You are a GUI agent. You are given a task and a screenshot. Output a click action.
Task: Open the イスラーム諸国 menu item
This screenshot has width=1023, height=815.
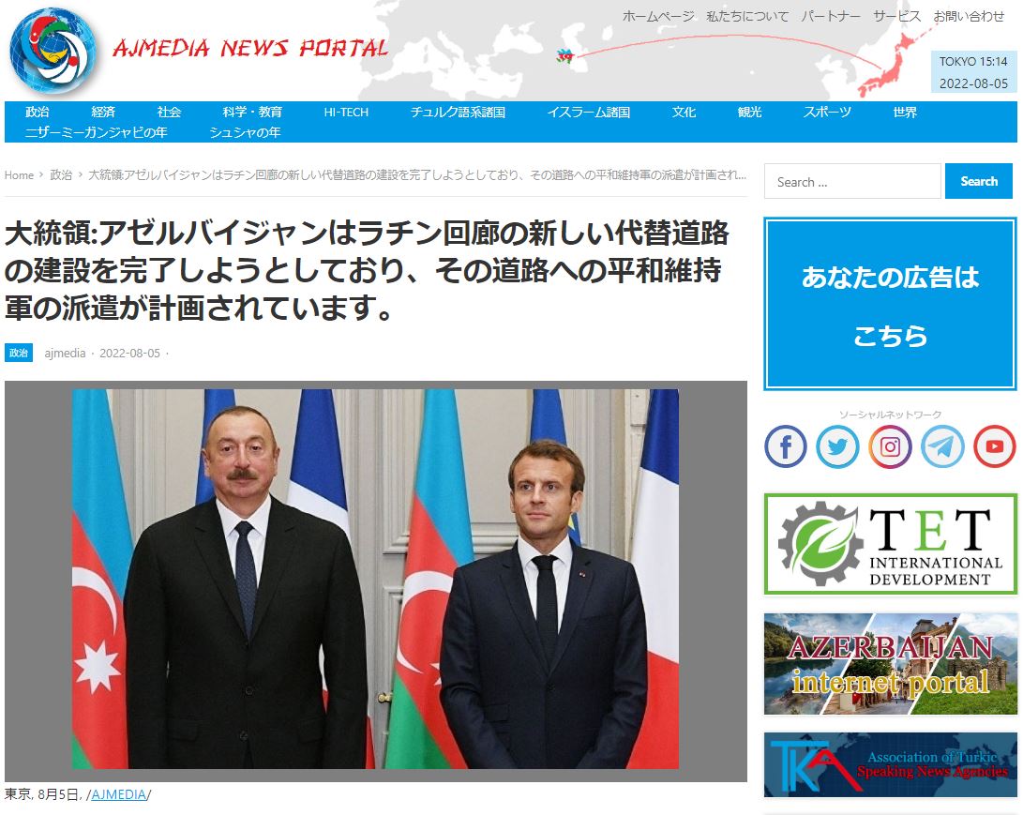[x=589, y=113]
